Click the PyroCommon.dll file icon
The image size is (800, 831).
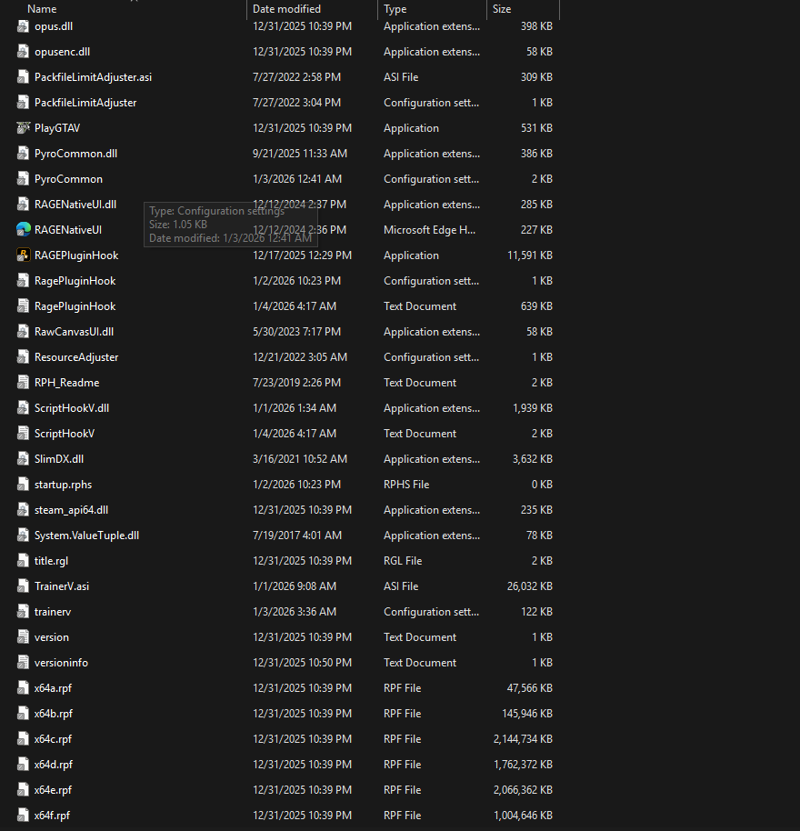[x=23, y=153]
